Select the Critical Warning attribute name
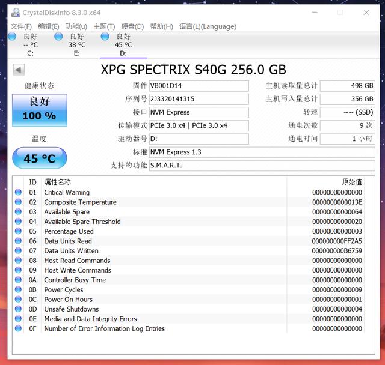This screenshot has width=385, height=365. [67, 192]
